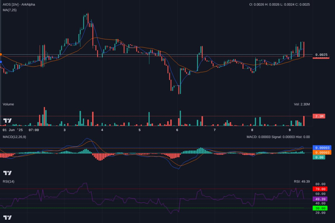Click the 60.00 RSI scale label
Image resolution: width=335 pixels, height=223 pixels.
coord(320,194)
